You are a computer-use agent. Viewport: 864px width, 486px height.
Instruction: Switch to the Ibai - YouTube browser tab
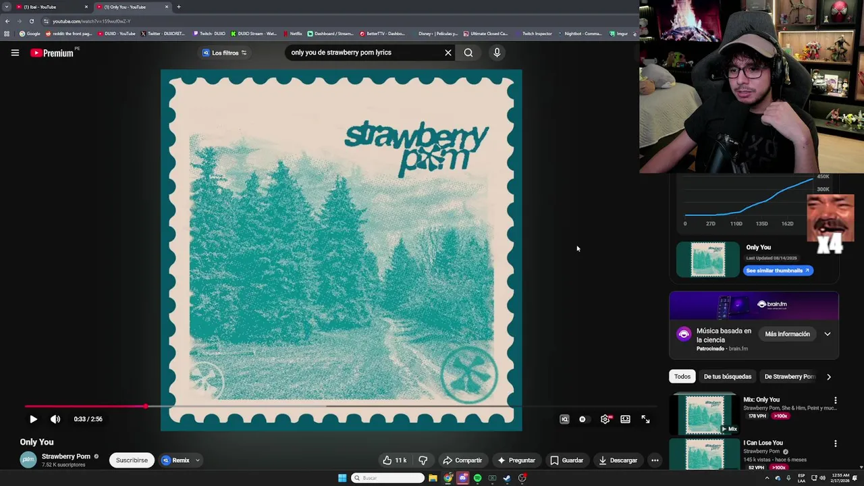(51, 7)
